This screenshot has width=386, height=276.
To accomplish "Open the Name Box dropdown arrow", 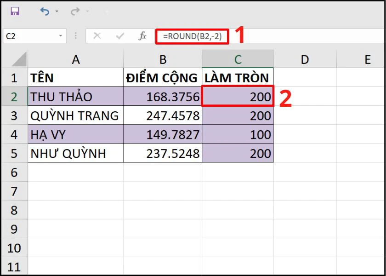I will 61,36.
